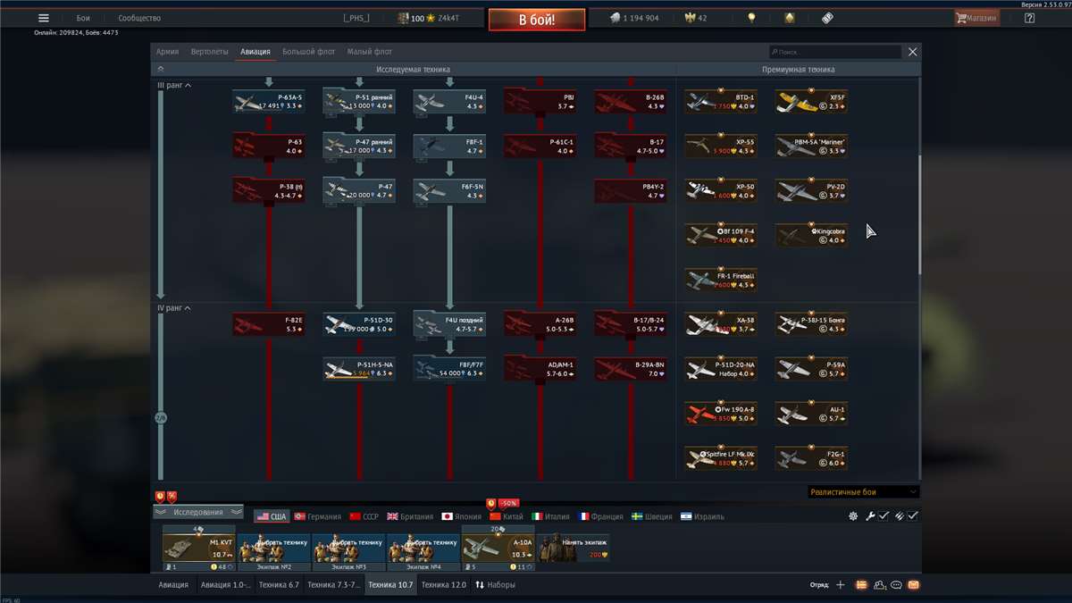1072x603 pixels.
Task: Click the wrench modifications icon near nation flags
Action: click(x=870, y=515)
